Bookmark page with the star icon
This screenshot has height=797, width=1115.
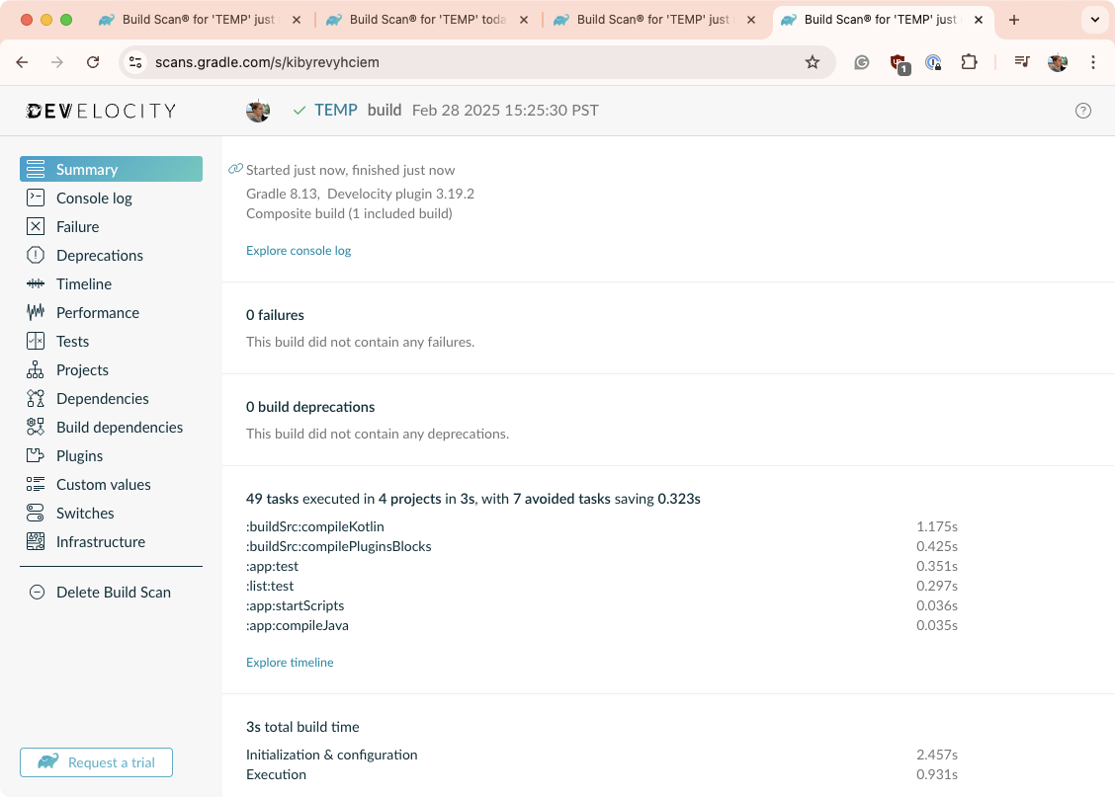[x=813, y=62]
